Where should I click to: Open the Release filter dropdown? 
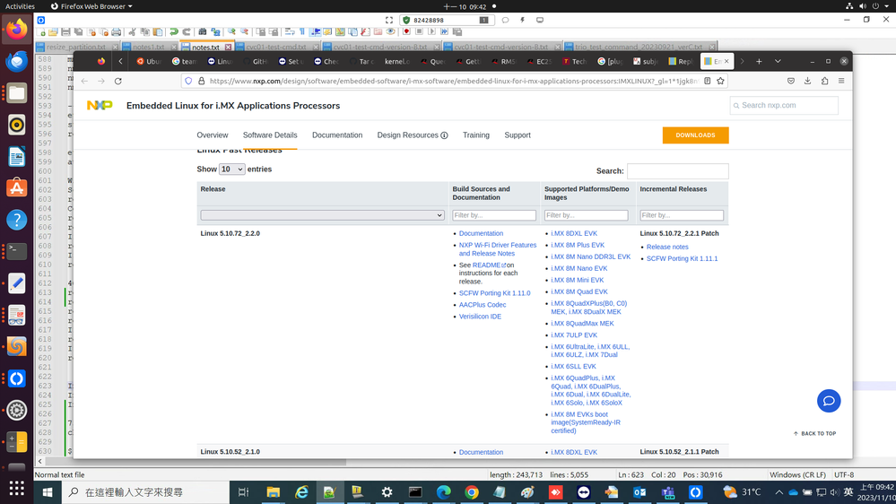click(x=322, y=215)
